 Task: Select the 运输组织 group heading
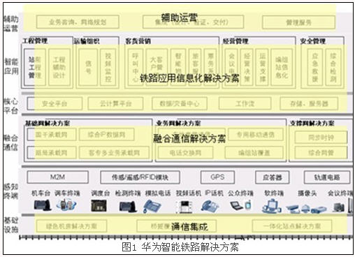pyautogui.click(x=87, y=41)
